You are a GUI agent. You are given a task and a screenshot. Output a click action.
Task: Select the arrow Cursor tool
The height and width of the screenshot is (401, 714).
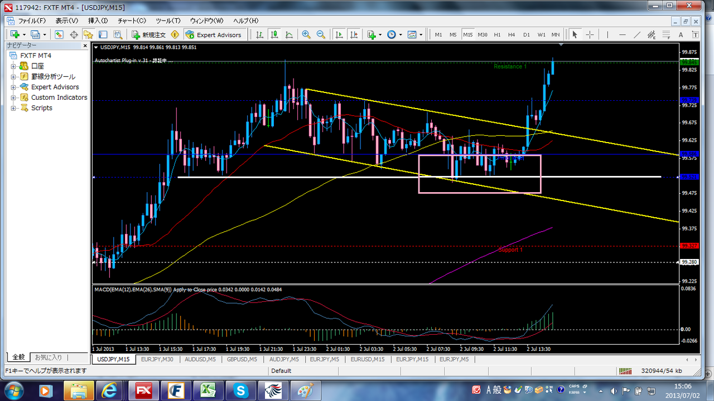[x=575, y=35]
